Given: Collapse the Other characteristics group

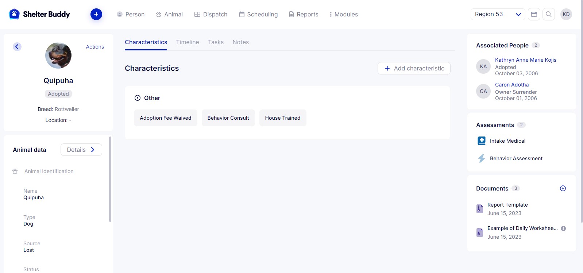Looking at the screenshot, I should click(x=138, y=98).
